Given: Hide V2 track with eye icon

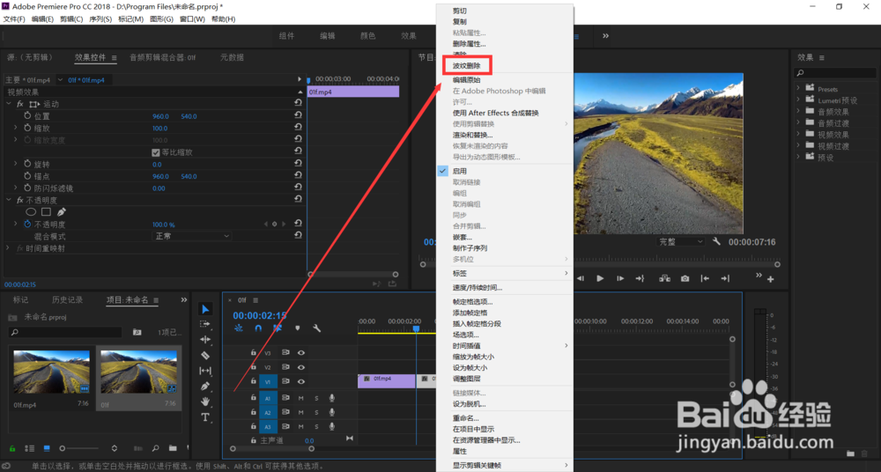Looking at the screenshot, I should [x=301, y=367].
